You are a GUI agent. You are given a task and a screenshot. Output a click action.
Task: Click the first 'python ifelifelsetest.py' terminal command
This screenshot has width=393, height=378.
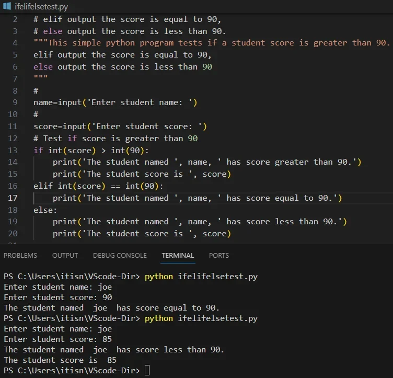click(x=201, y=277)
